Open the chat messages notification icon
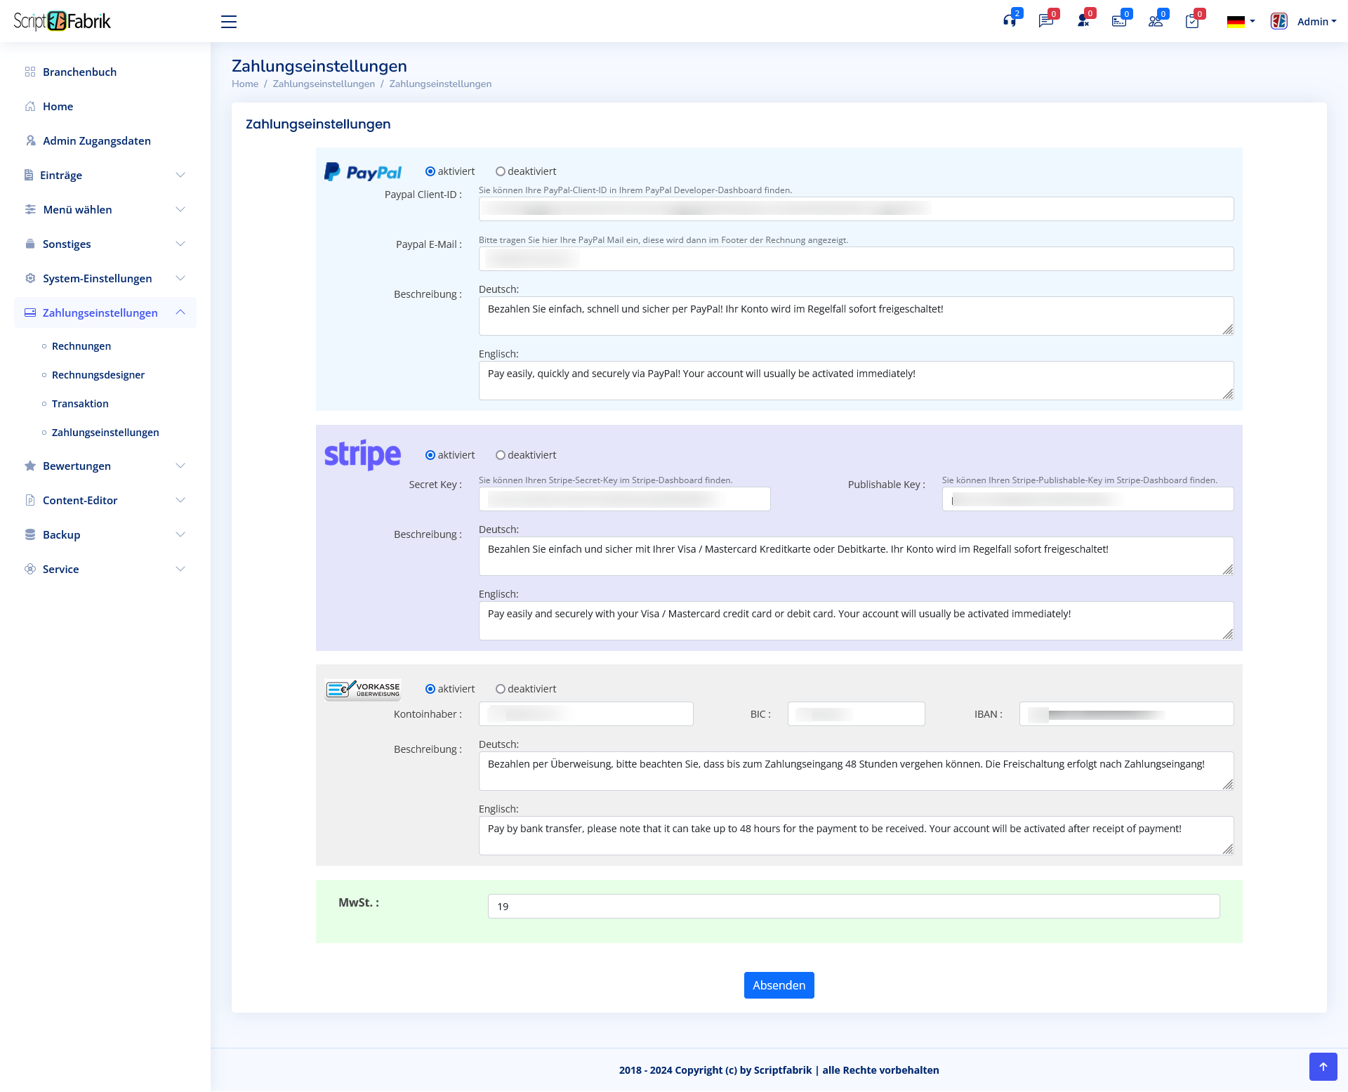The height and width of the screenshot is (1092, 1348). click(x=1046, y=21)
